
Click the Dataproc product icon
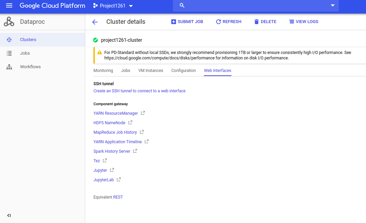[x=9, y=22]
